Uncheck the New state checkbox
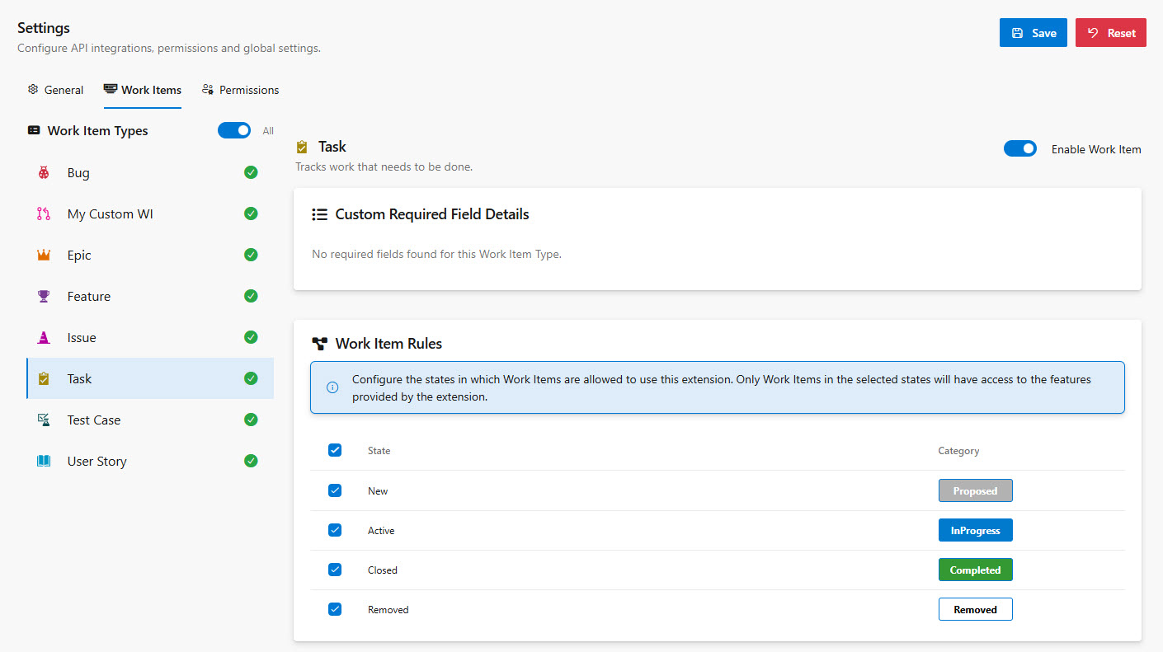Screen dimensions: 1163x652 click(x=335, y=490)
